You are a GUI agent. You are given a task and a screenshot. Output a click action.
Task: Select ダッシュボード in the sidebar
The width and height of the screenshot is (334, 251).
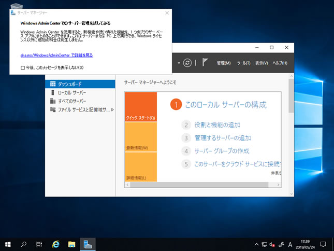[80, 84]
